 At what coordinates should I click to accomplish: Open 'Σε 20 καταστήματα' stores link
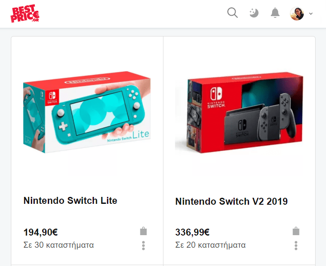point(210,245)
